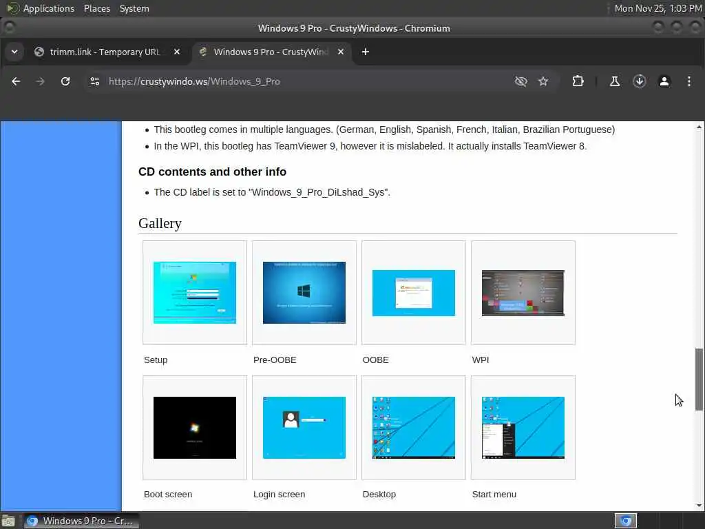Expand the tab search dropdown
This screenshot has height=529, width=705.
pyautogui.click(x=14, y=52)
